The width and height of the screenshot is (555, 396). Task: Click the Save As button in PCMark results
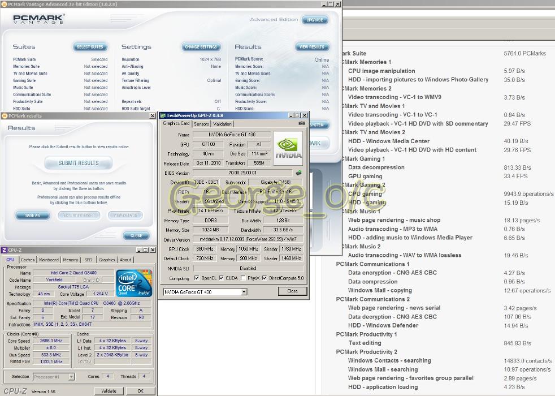pyautogui.click(x=33, y=216)
